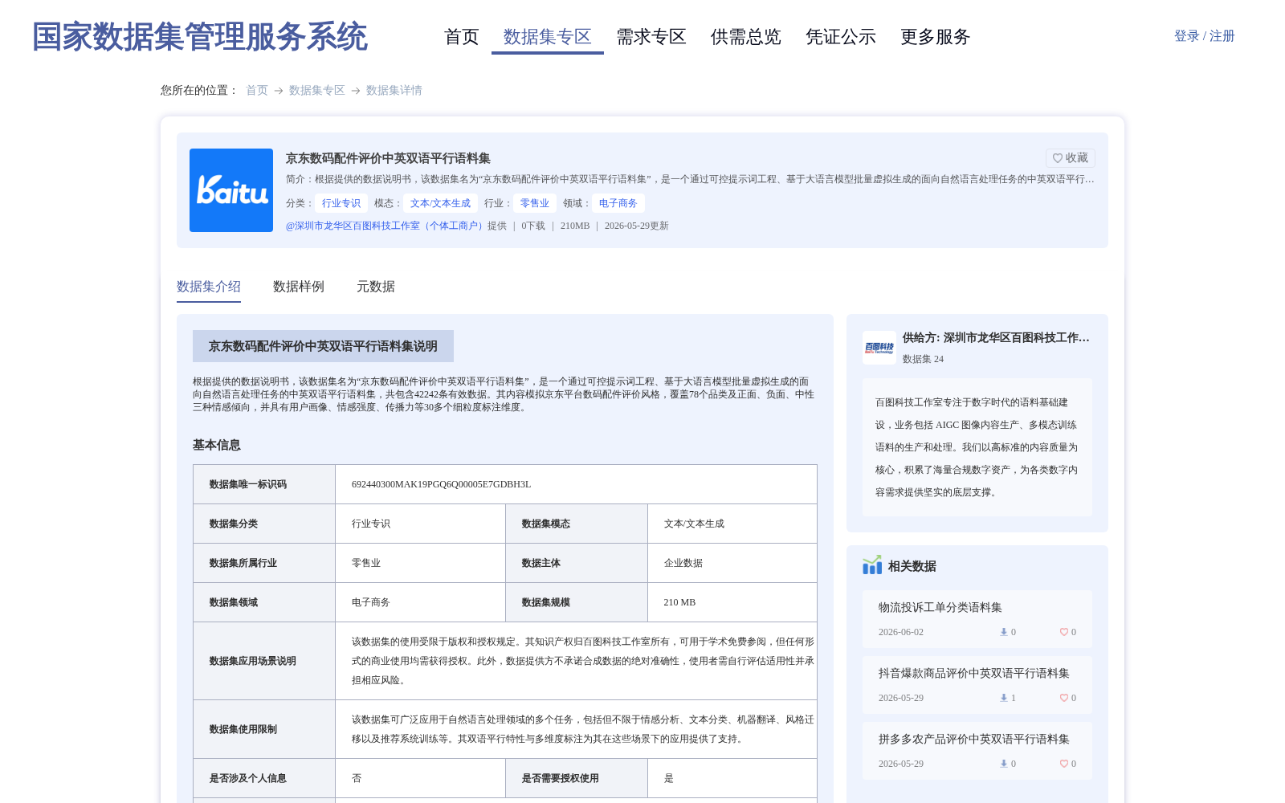The width and height of the screenshot is (1285, 803).
Task: Open related dataset 抖音爆款商品评价中英双语平行语料集
Action: pos(974,673)
